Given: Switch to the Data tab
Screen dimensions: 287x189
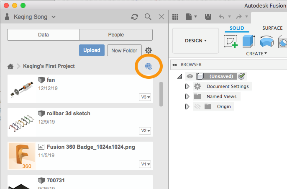Looking at the screenshot, I should (44, 35).
